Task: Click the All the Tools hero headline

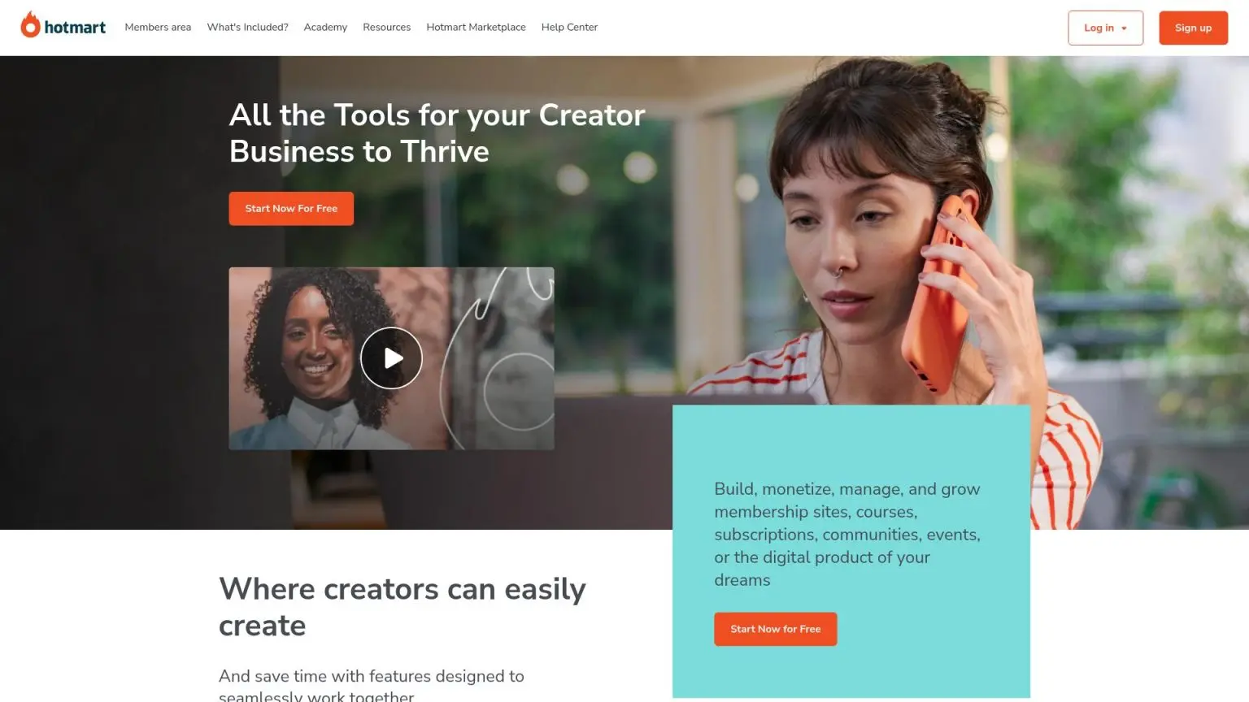Action: pyautogui.click(x=437, y=133)
